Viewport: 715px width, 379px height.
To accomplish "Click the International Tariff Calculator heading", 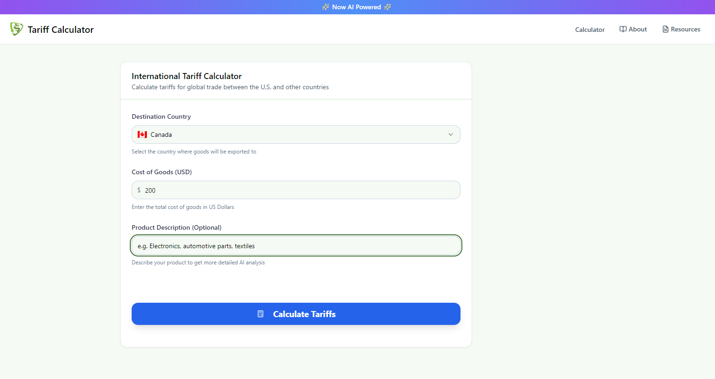I will point(187,76).
